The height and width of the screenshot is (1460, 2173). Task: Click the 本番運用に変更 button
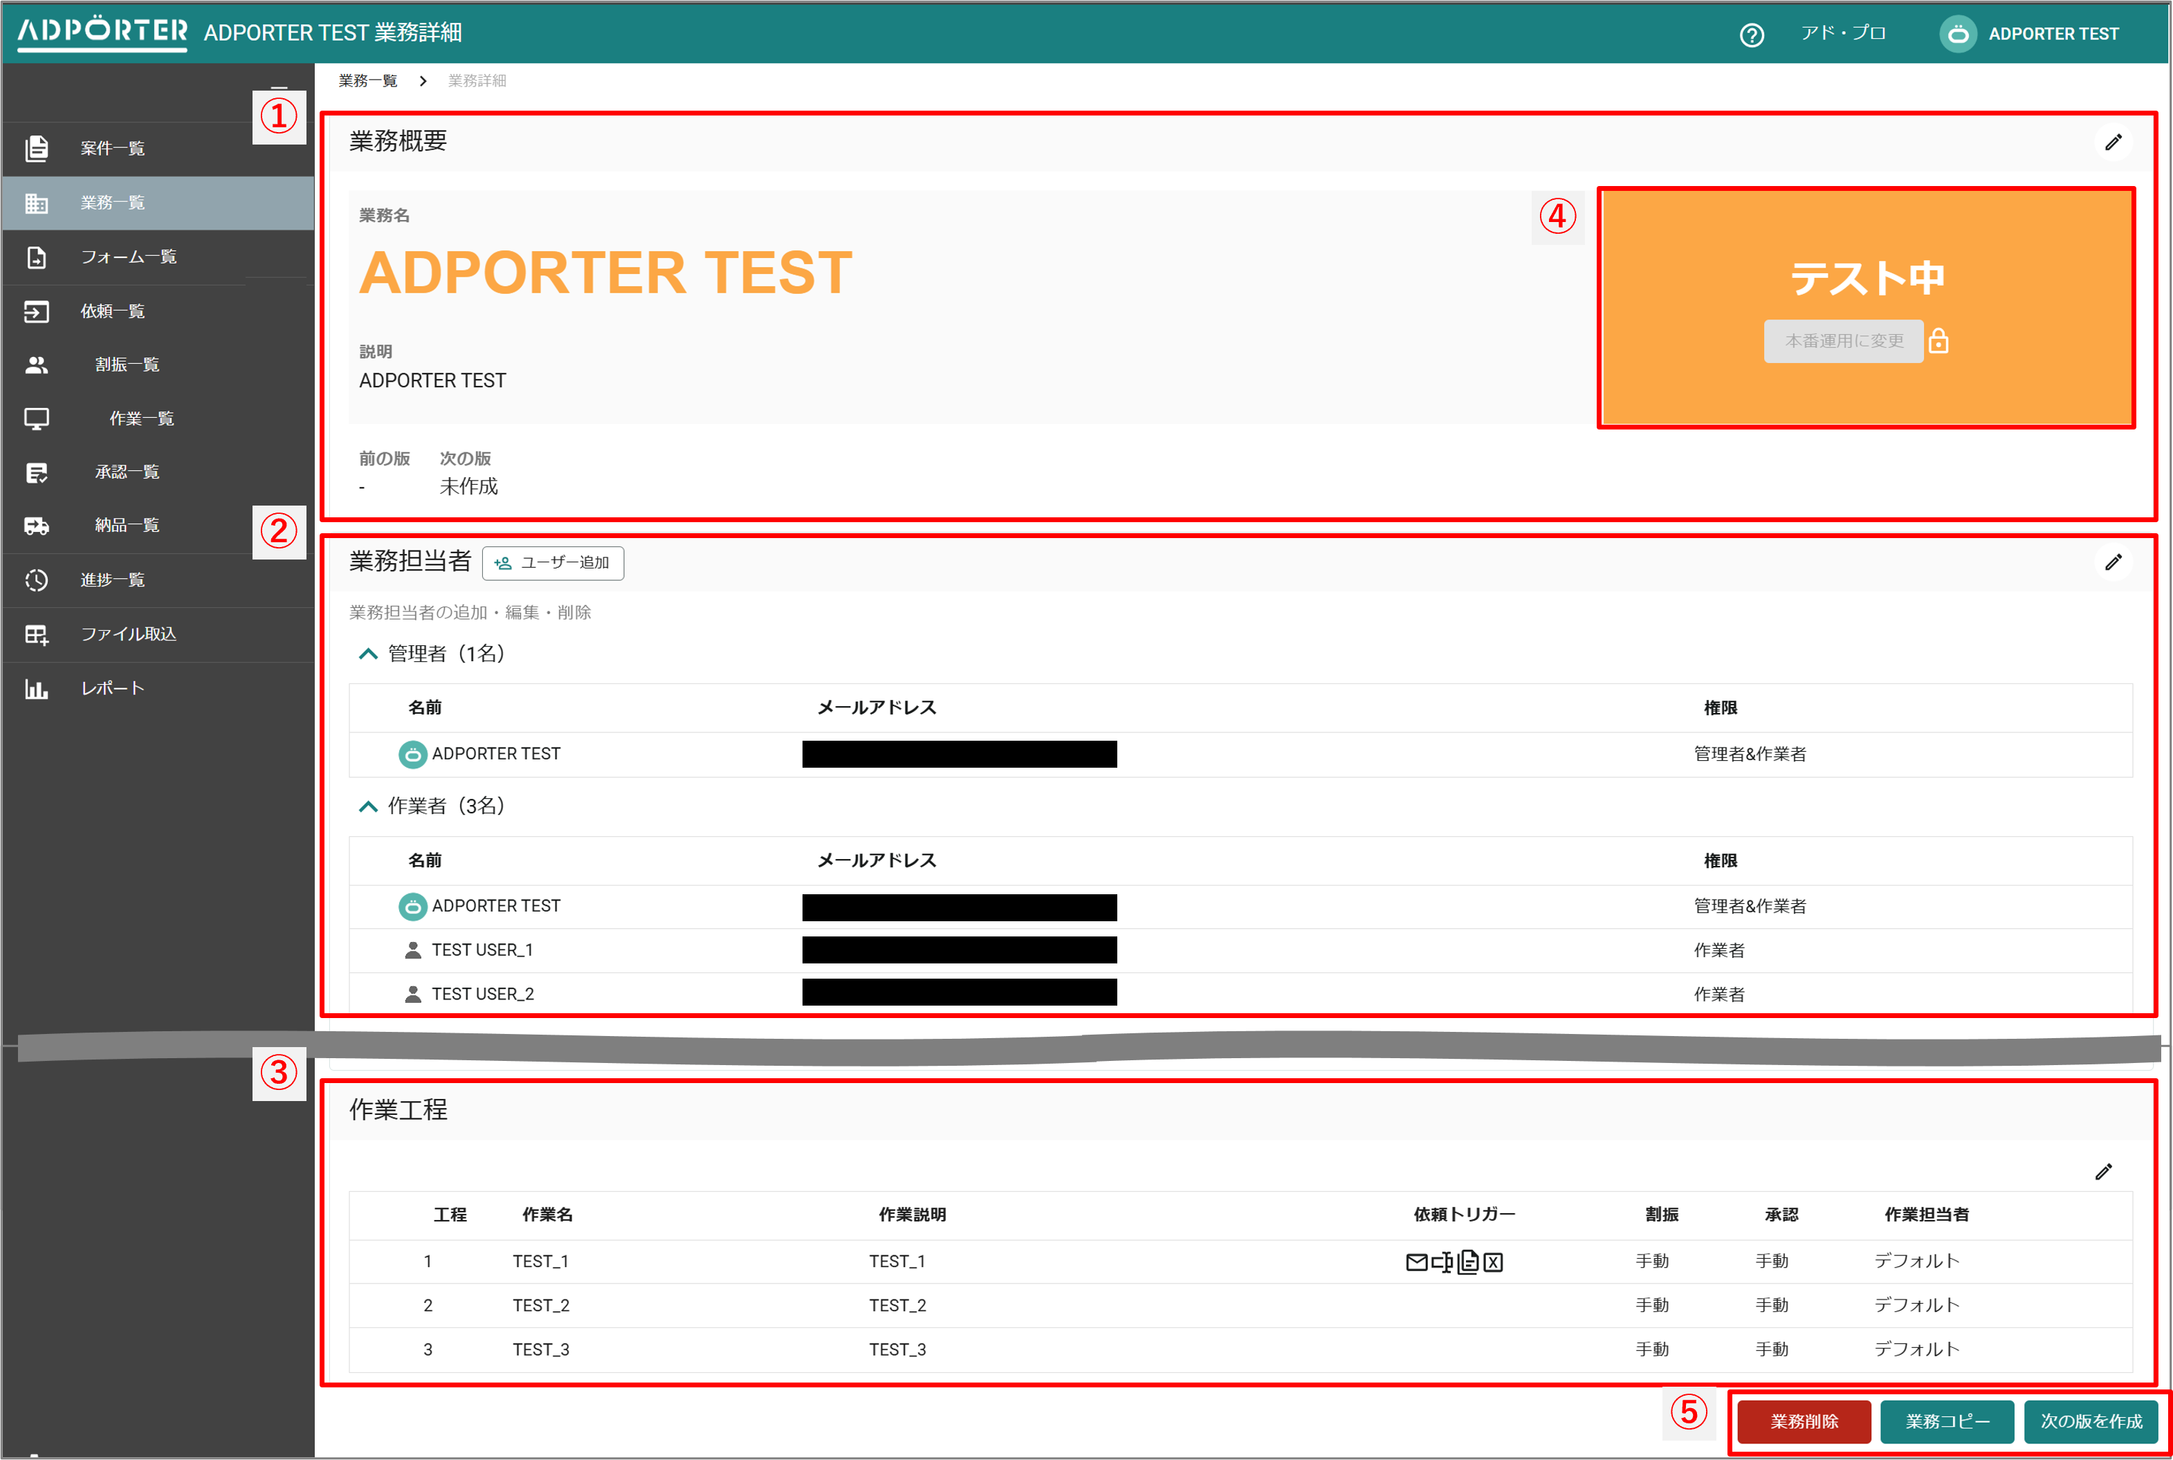1843,341
